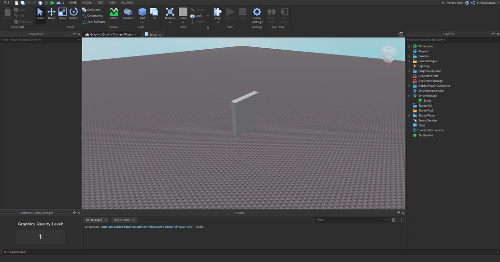Image resolution: width=500 pixels, height=262 pixels.
Task: Click the graphics quality level 1 box
Action: (x=41, y=237)
